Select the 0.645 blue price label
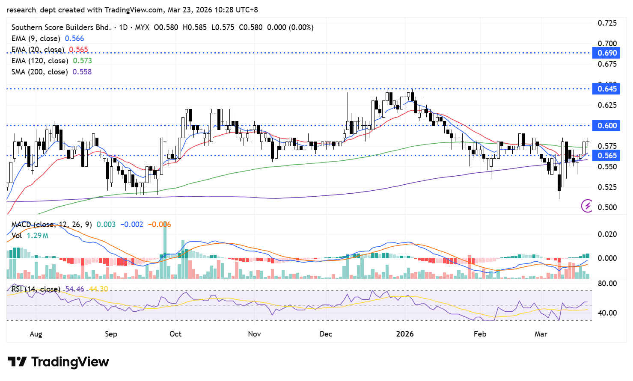Screen dimensions: 633x381 click(x=607, y=89)
